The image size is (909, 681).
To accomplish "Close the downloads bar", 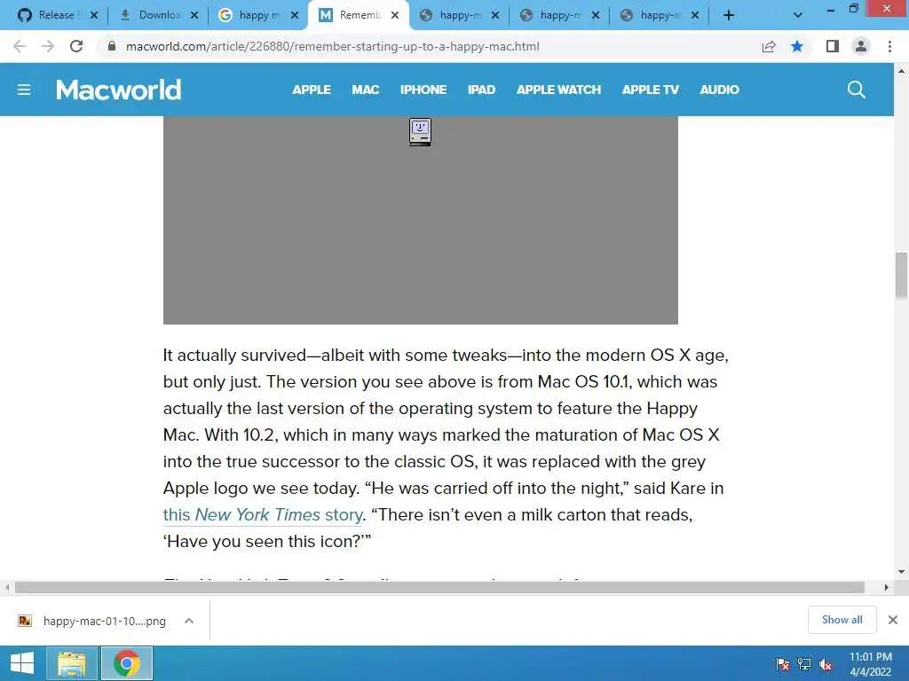I will (893, 620).
